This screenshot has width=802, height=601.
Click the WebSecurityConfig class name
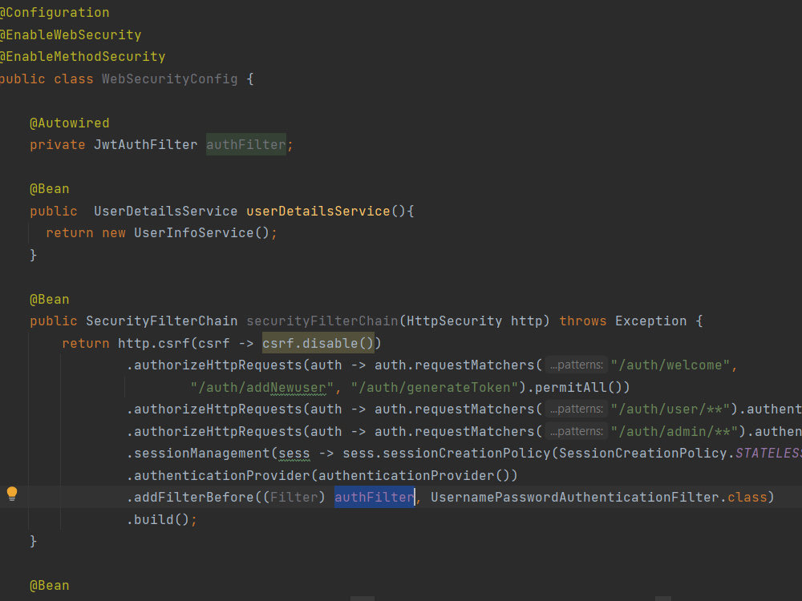pos(169,79)
